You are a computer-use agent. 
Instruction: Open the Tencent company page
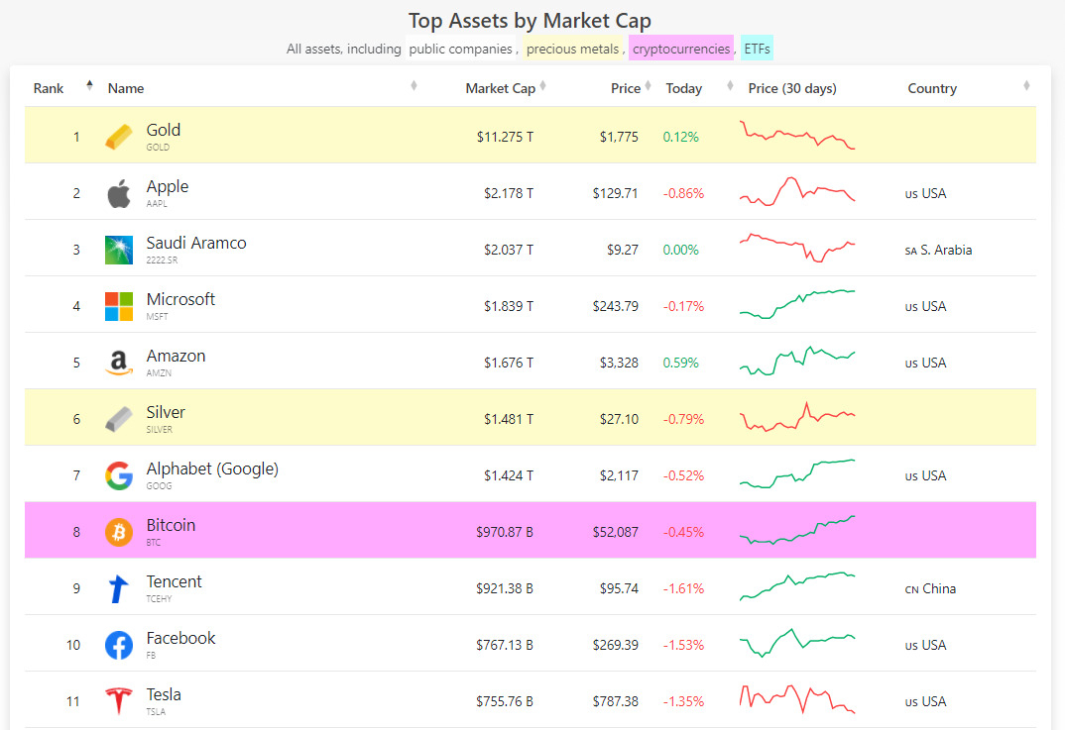pyautogui.click(x=174, y=581)
